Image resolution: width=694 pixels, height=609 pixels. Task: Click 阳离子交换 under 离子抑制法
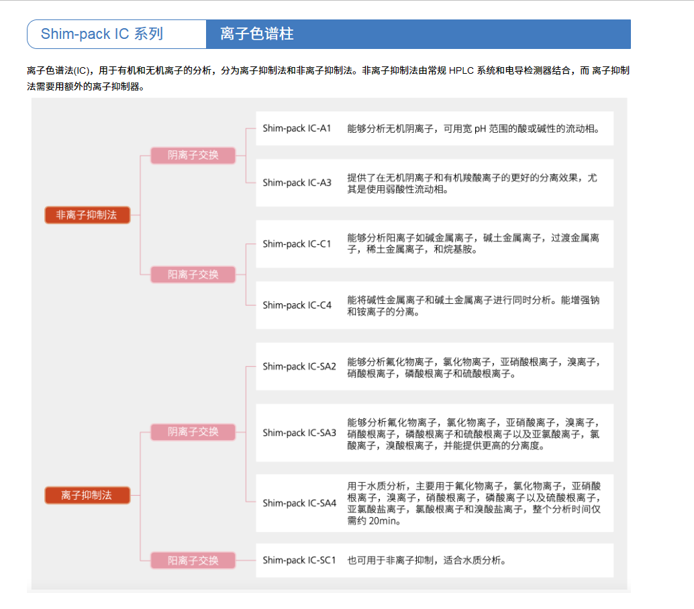(193, 560)
